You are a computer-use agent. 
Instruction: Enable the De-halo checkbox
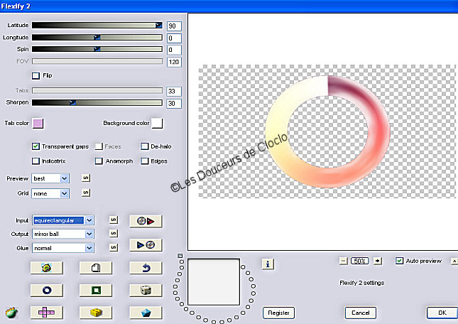point(145,146)
